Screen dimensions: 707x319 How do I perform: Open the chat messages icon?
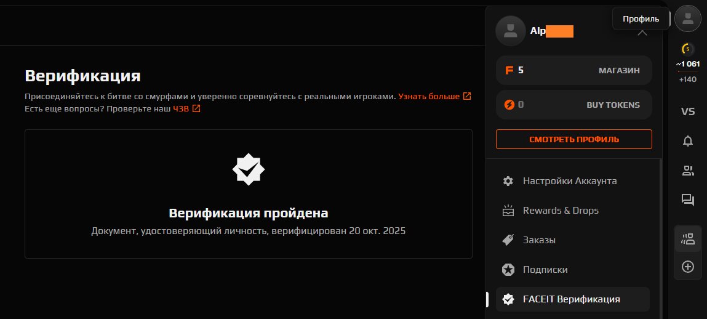point(687,200)
